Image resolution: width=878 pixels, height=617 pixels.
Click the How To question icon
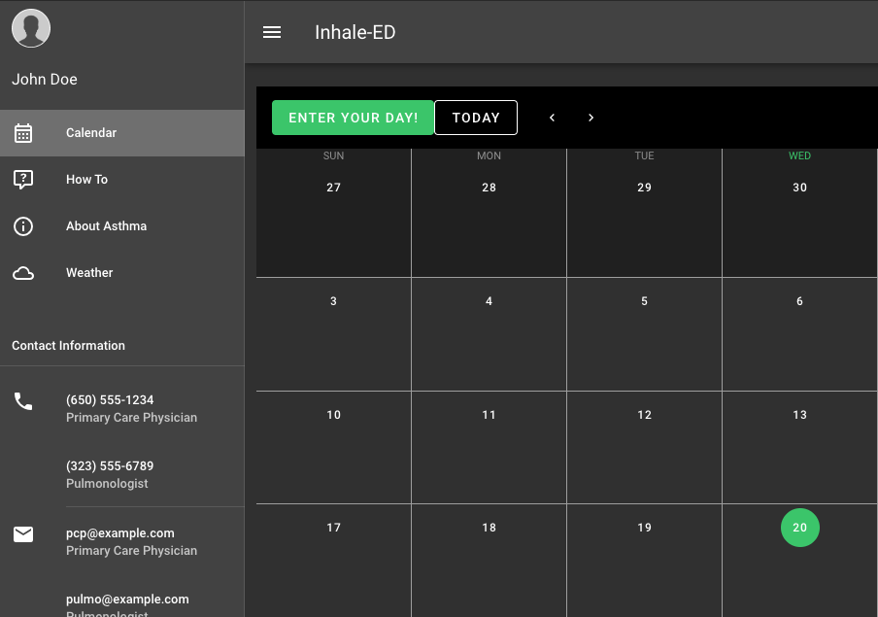(23, 180)
